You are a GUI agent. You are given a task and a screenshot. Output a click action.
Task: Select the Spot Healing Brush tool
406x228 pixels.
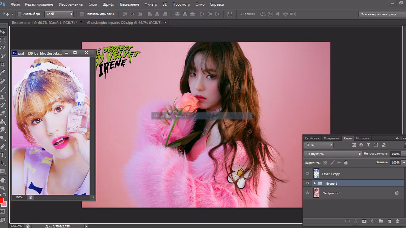[3, 81]
